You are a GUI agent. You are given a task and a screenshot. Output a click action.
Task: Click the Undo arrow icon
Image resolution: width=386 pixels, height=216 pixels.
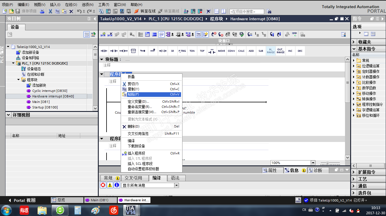[79, 11]
